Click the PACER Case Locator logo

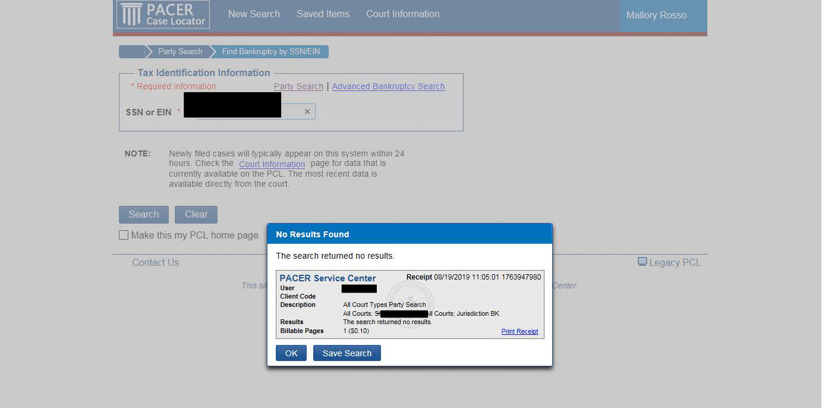(163, 15)
